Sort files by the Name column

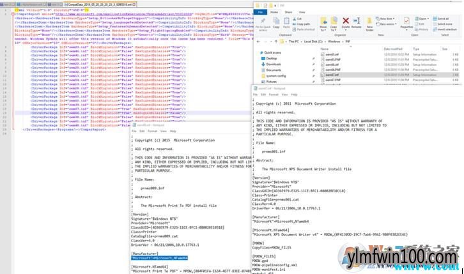[324, 49]
